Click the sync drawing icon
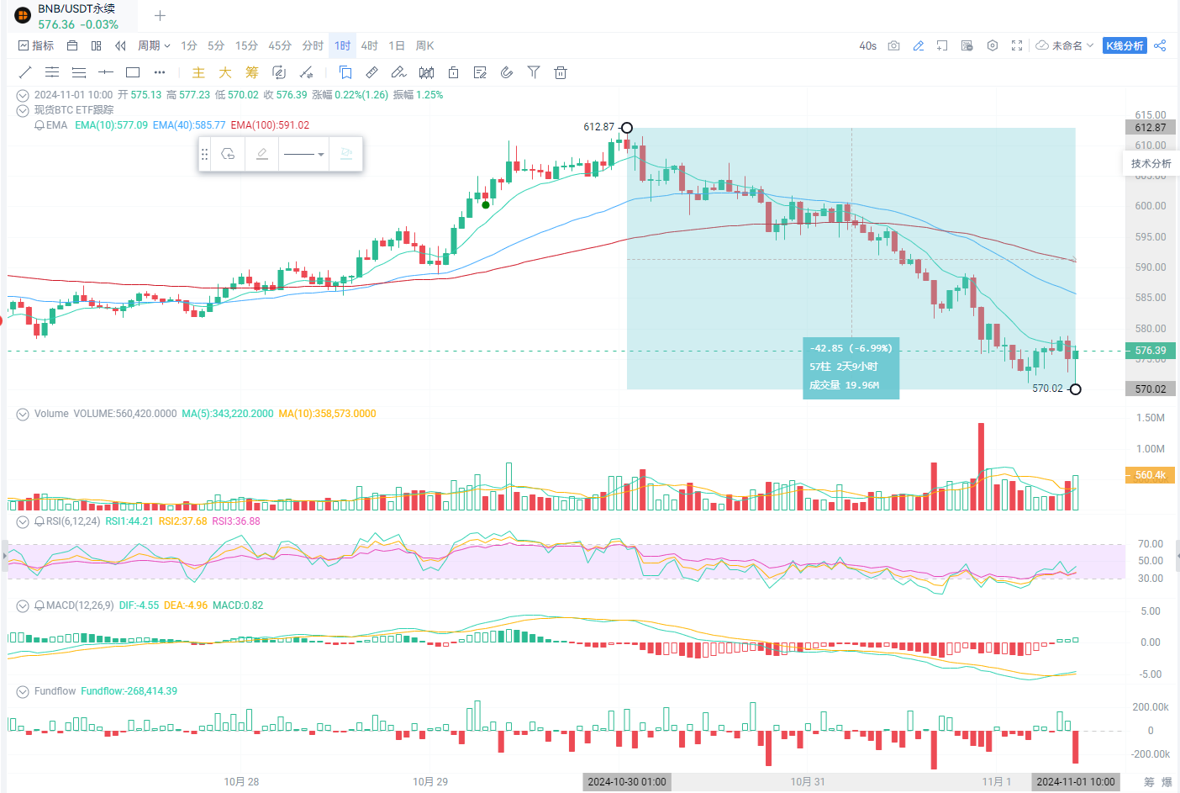 279,72
